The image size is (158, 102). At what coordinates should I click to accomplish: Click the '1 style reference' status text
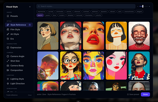[12, 95]
